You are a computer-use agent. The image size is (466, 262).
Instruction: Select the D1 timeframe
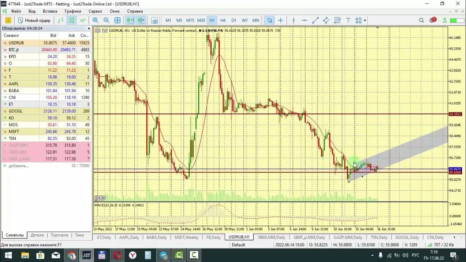pyautogui.click(x=234, y=20)
